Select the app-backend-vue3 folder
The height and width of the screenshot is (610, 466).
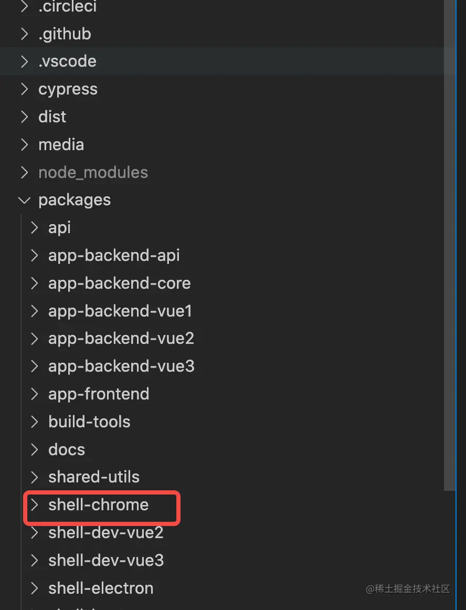point(121,366)
